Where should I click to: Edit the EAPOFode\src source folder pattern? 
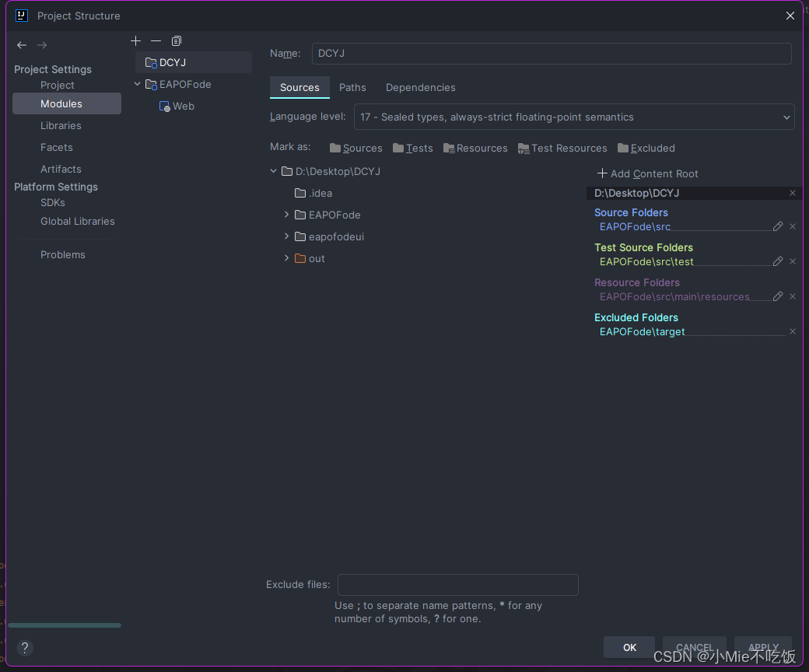[777, 226]
